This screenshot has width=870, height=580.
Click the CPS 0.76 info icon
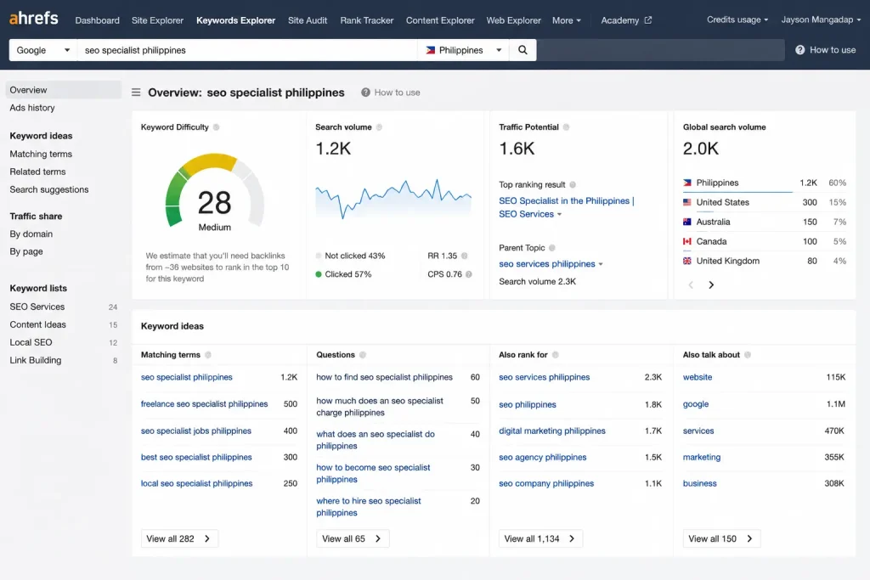[469, 274]
